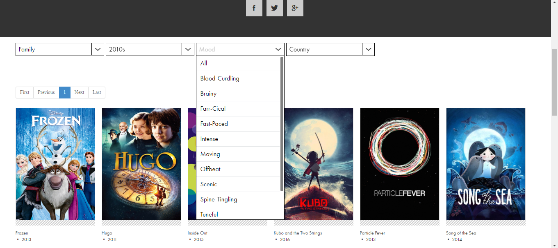This screenshot has height=248, width=558.
Task: Open the 2010s decade dropdown
Action: click(x=188, y=49)
